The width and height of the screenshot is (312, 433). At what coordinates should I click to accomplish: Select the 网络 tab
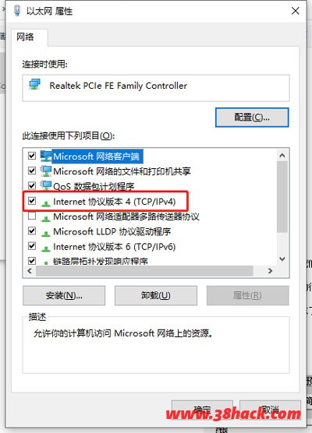pyautogui.click(x=25, y=37)
